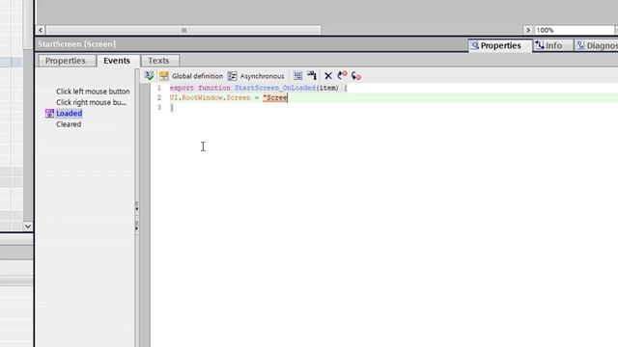Click the object list icon next to the delete X
This screenshot has width=618, height=347.
[312, 75]
